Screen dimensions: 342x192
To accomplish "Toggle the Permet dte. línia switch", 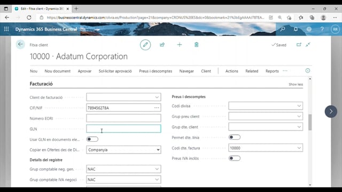I will 235,137.
